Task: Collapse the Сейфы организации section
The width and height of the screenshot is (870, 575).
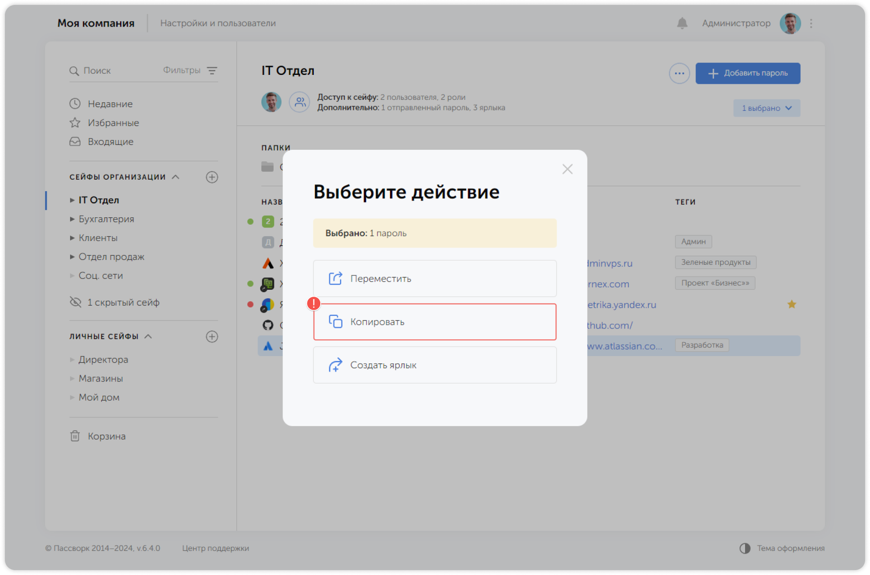Action: (176, 177)
